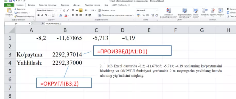Click the fx insert function icon
Image resolution: width=236 pixels, height=99 pixels.
43,24
